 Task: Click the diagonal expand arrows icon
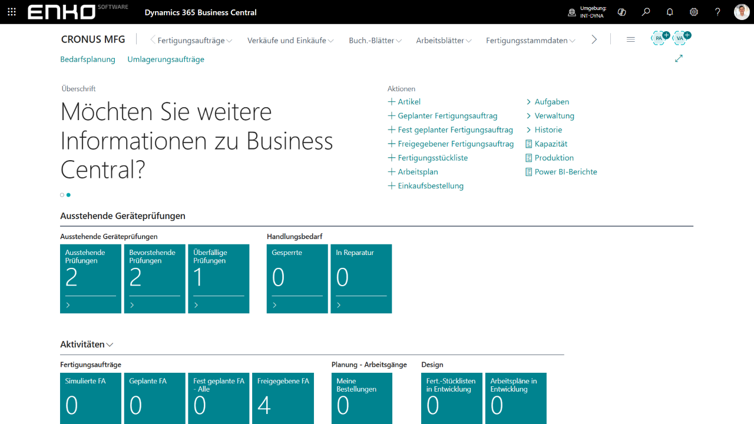pos(679,58)
